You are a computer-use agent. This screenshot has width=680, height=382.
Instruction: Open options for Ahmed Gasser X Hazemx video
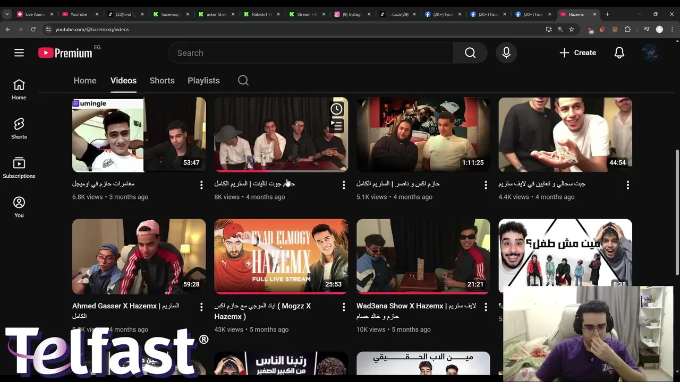point(201,307)
